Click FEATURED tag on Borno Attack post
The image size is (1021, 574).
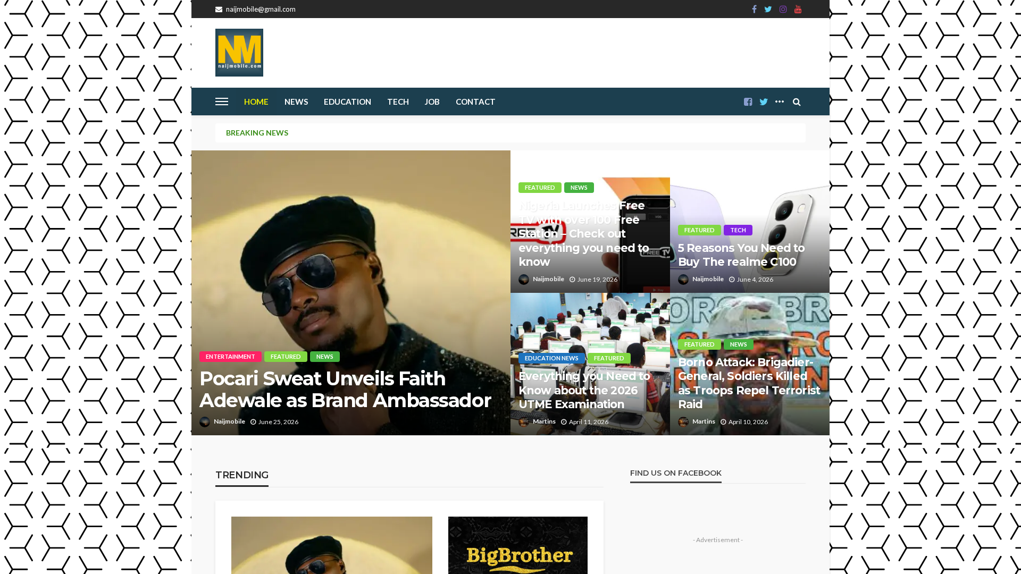point(699,344)
